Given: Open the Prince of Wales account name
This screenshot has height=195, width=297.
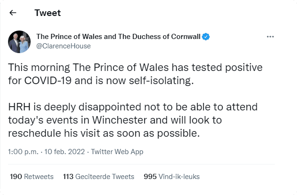Looking at the screenshot, I should (118, 37).
